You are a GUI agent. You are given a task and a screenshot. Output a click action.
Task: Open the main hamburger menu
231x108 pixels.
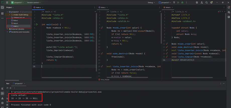(7, 2)
